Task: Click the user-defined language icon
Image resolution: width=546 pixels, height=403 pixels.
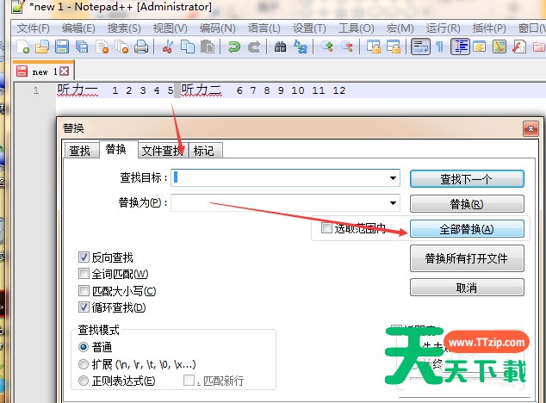Action: click(x=480, y=46)
